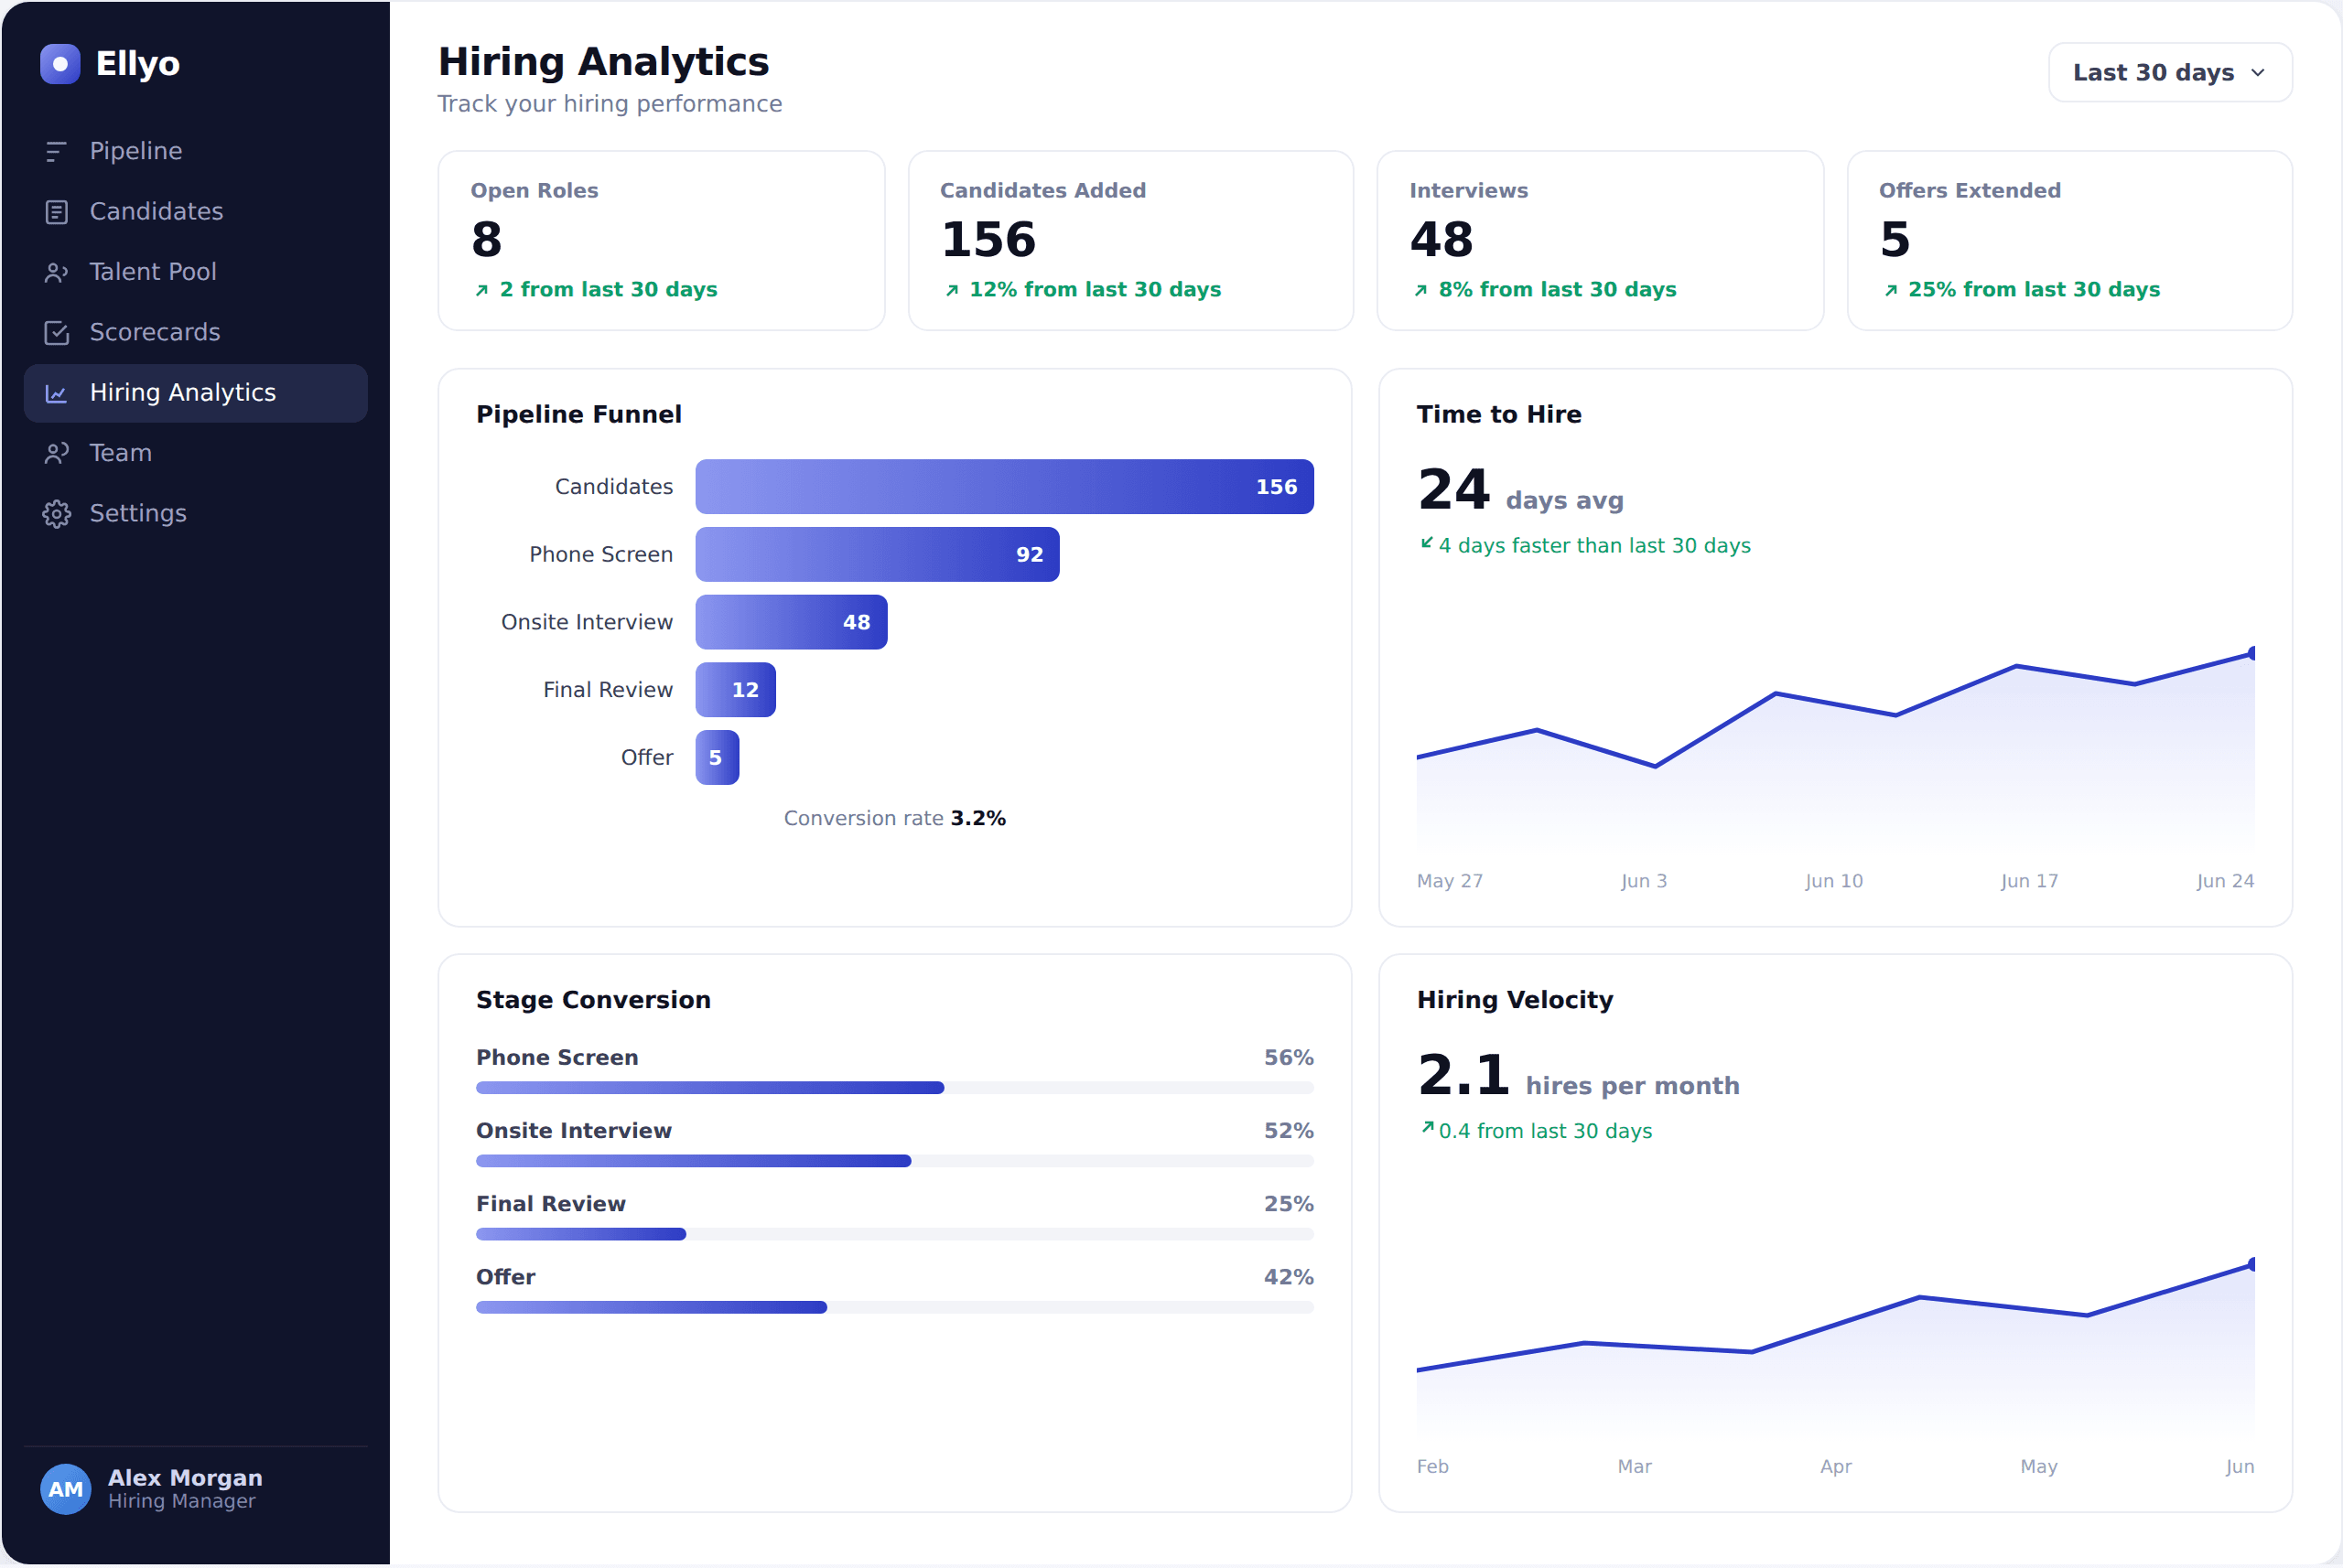
Task: Click the Hiring Manager role label
Action: pos(182,1502)
